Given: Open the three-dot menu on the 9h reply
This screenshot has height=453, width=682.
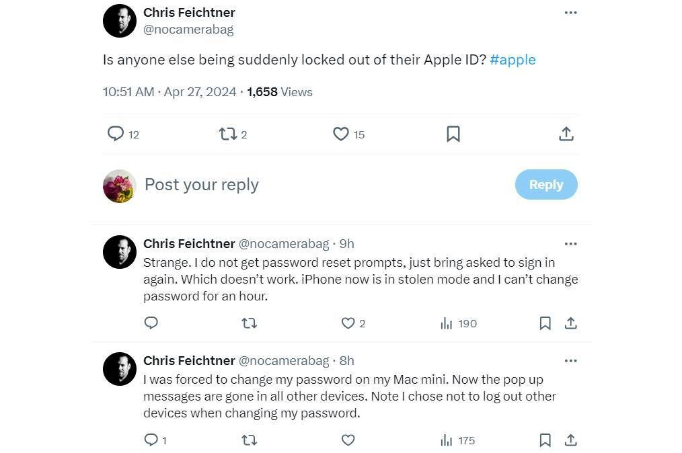Looking at the screenshot, I should pyautogui.click(x=570, y=244).
